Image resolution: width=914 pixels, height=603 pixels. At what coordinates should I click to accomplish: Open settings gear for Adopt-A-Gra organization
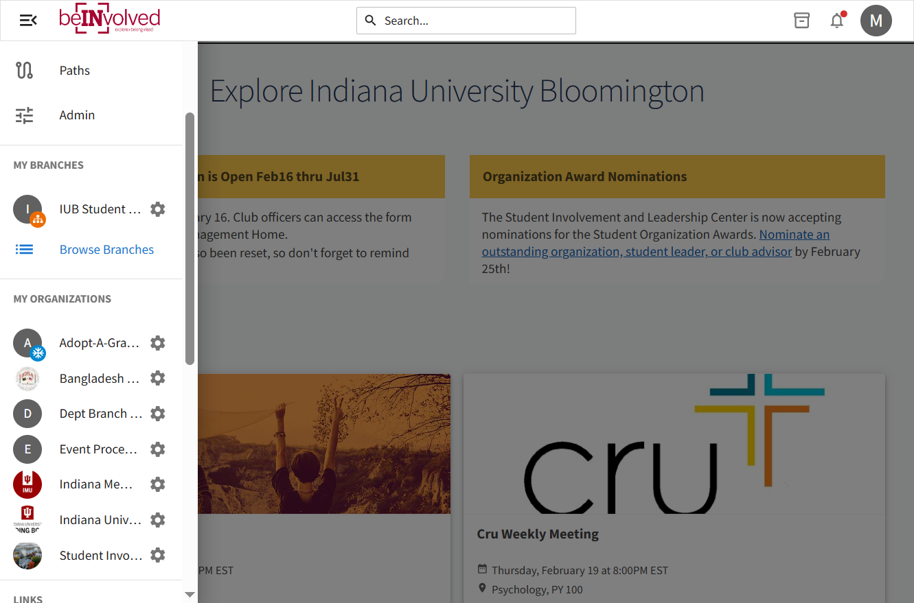click(158, 343)
